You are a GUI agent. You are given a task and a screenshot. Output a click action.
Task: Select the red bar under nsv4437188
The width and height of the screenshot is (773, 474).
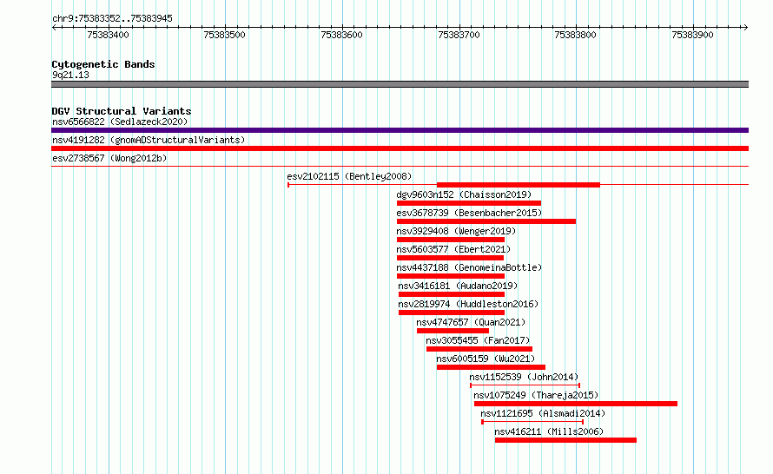[x=451, y=276]
